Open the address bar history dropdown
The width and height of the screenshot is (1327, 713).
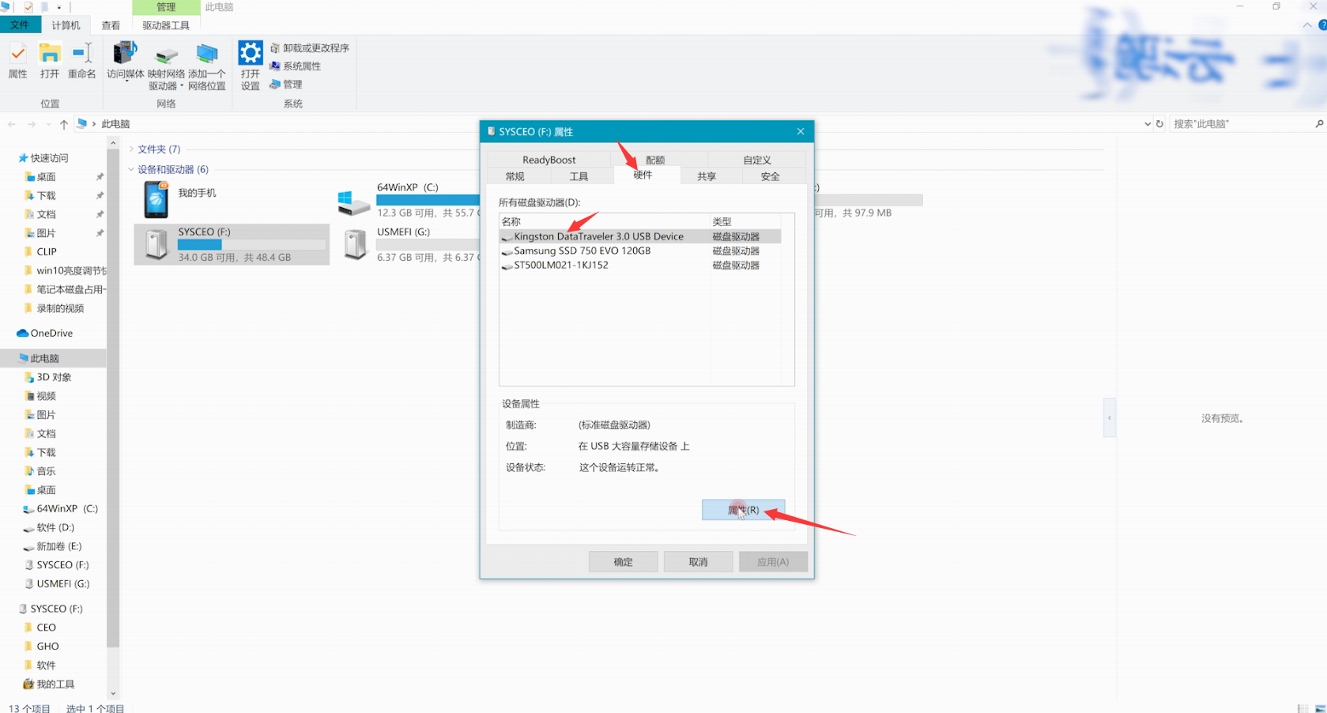tap(1148, 124)
